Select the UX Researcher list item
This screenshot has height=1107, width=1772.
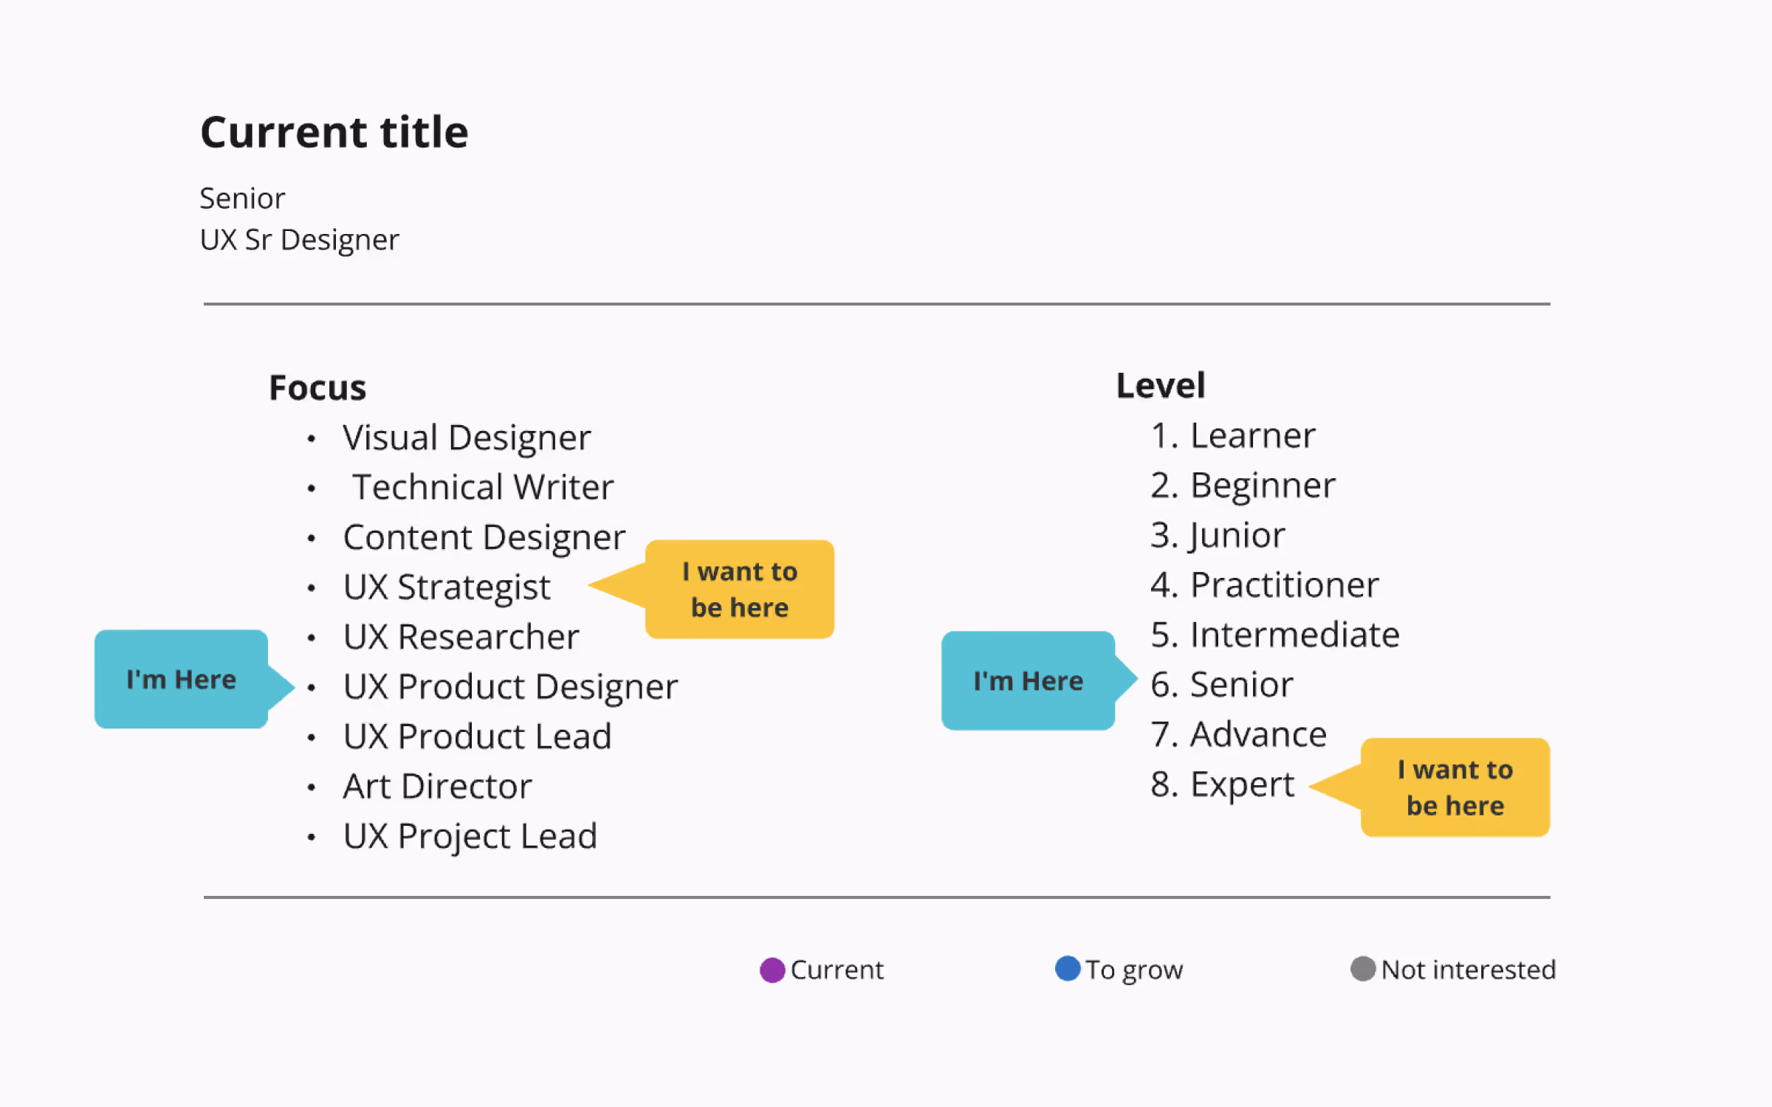[461, 638]
